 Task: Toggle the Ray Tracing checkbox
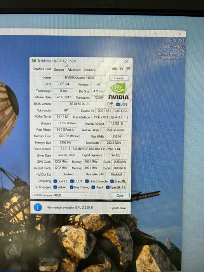point(71,187)
